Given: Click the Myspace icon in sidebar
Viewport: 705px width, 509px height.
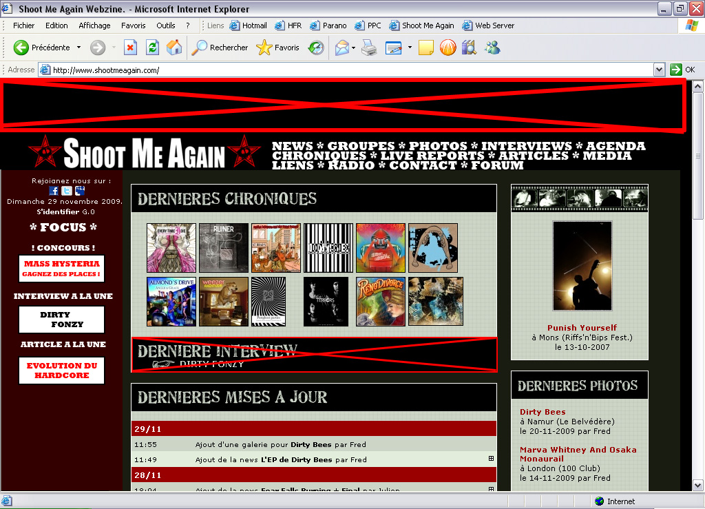Looking at the screenshot, I should tap(80, 191).
